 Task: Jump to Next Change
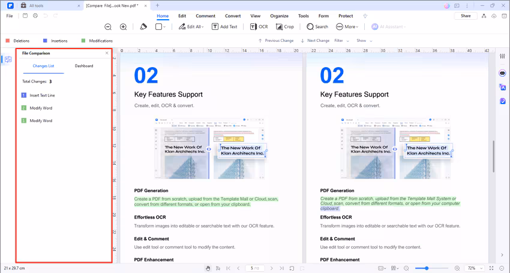(316, 41)
